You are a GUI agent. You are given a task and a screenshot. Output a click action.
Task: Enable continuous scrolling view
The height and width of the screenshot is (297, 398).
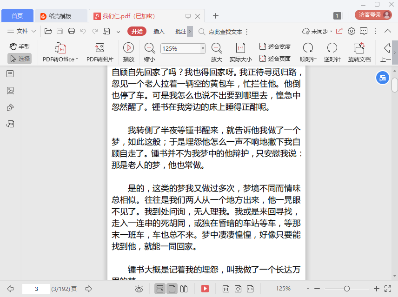click(160, 289)
